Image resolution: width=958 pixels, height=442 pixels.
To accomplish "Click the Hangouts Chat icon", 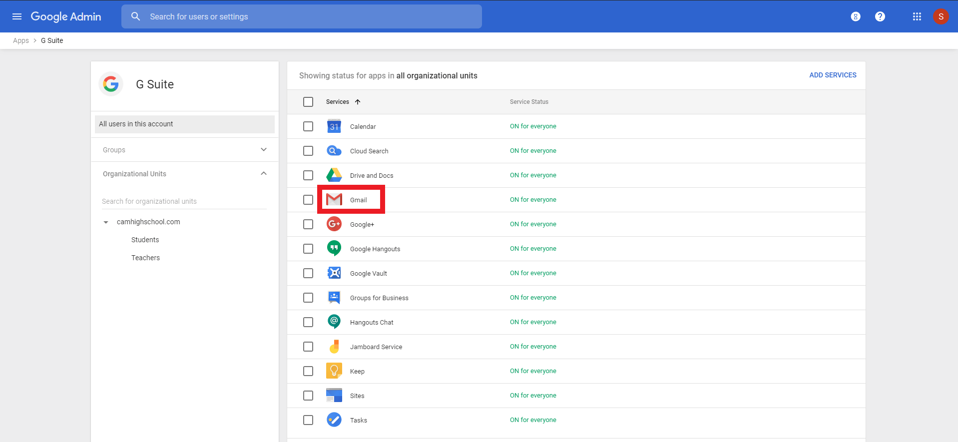I will pyautogui.click(x=334, y=322).
